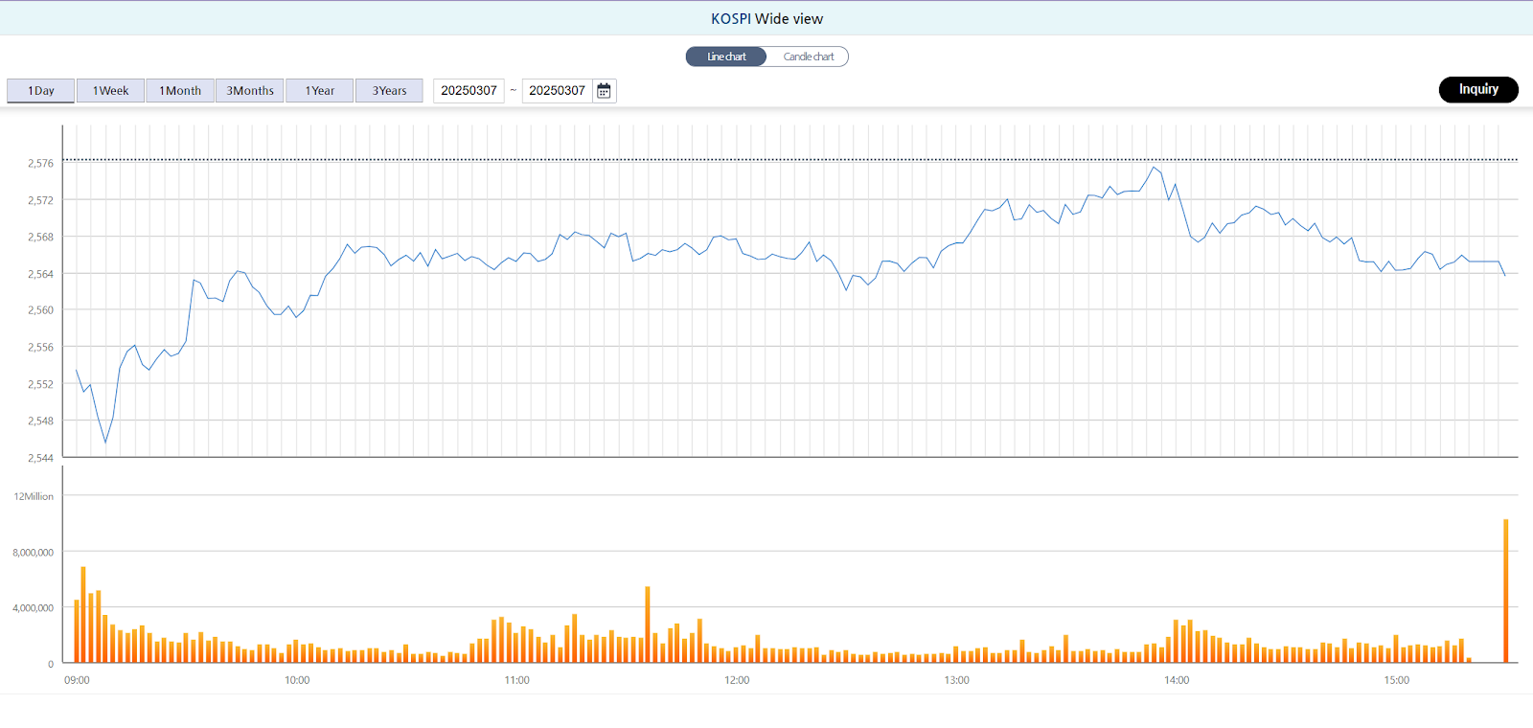Open the calendar date picker icon
This screenshot has height=728, width=1533.
[x=604, y=91]
